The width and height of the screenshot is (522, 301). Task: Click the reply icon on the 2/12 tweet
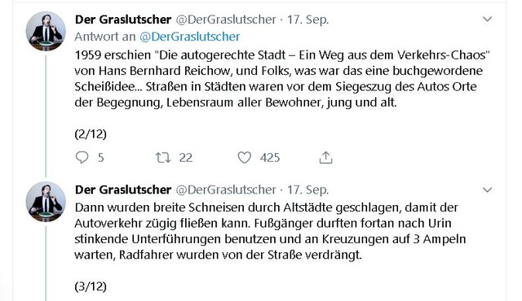[x=82, y=157]
